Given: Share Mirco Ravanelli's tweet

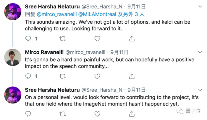Looking at the screenshot, I should click(x=132, y=76).
